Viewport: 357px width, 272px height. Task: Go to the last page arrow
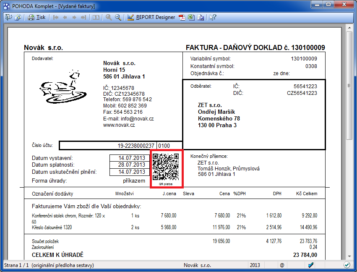coord(83,17)
